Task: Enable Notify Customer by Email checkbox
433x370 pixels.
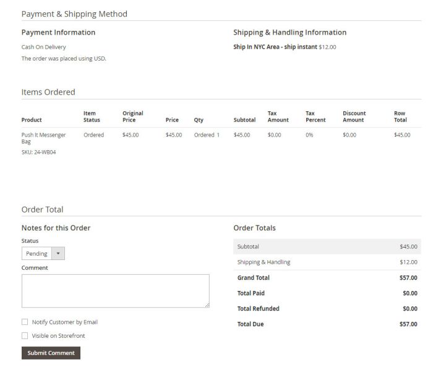Action: click(25, 322)
